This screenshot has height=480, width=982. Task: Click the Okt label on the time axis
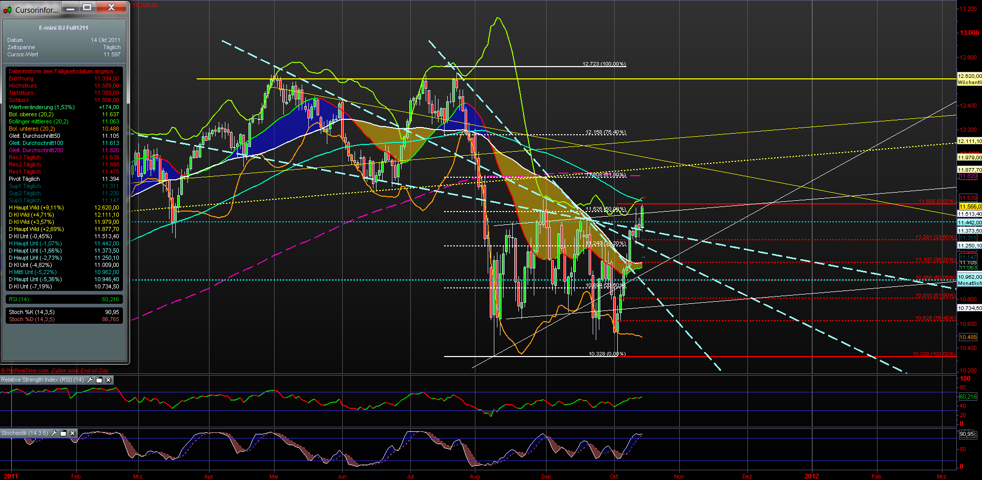coord(614,476)
